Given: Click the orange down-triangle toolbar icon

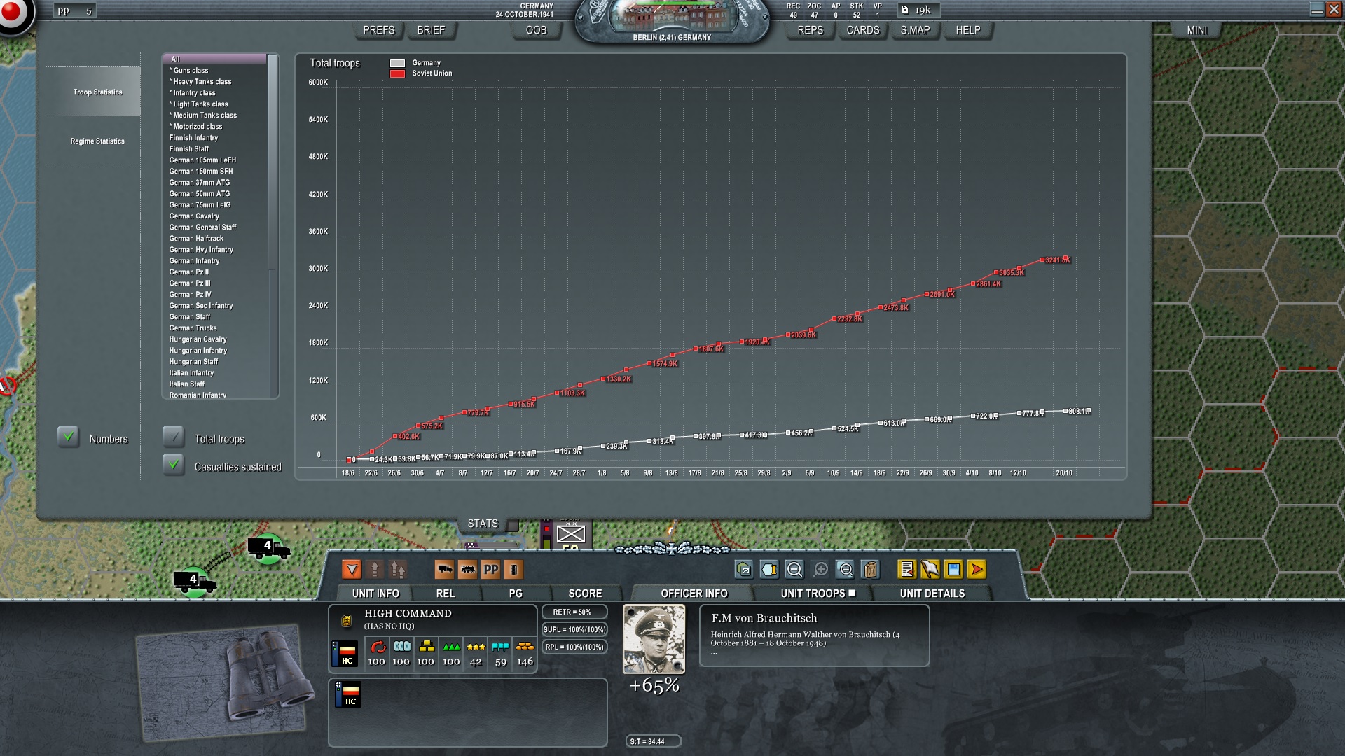Looking at the screenshot, I should coord(352,570).
